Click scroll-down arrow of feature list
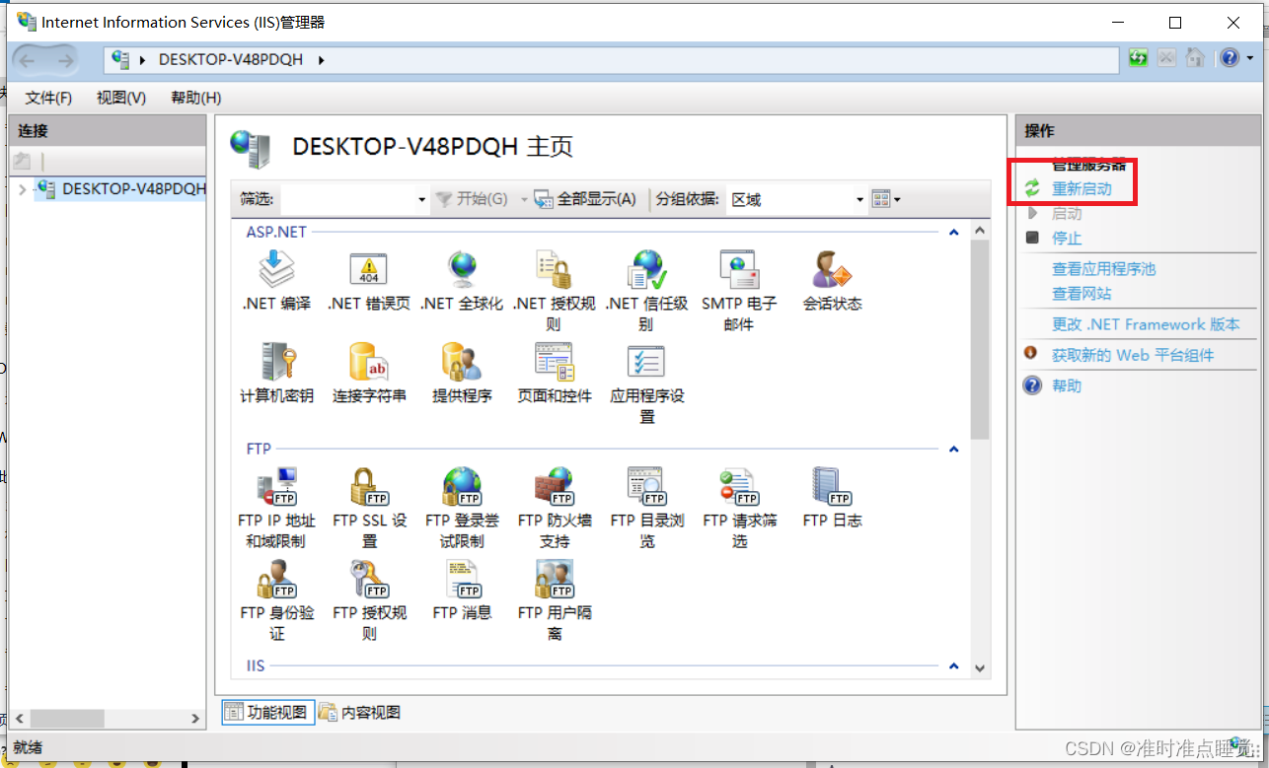This screenshot has width=1269, height=768. pos(980,667)
